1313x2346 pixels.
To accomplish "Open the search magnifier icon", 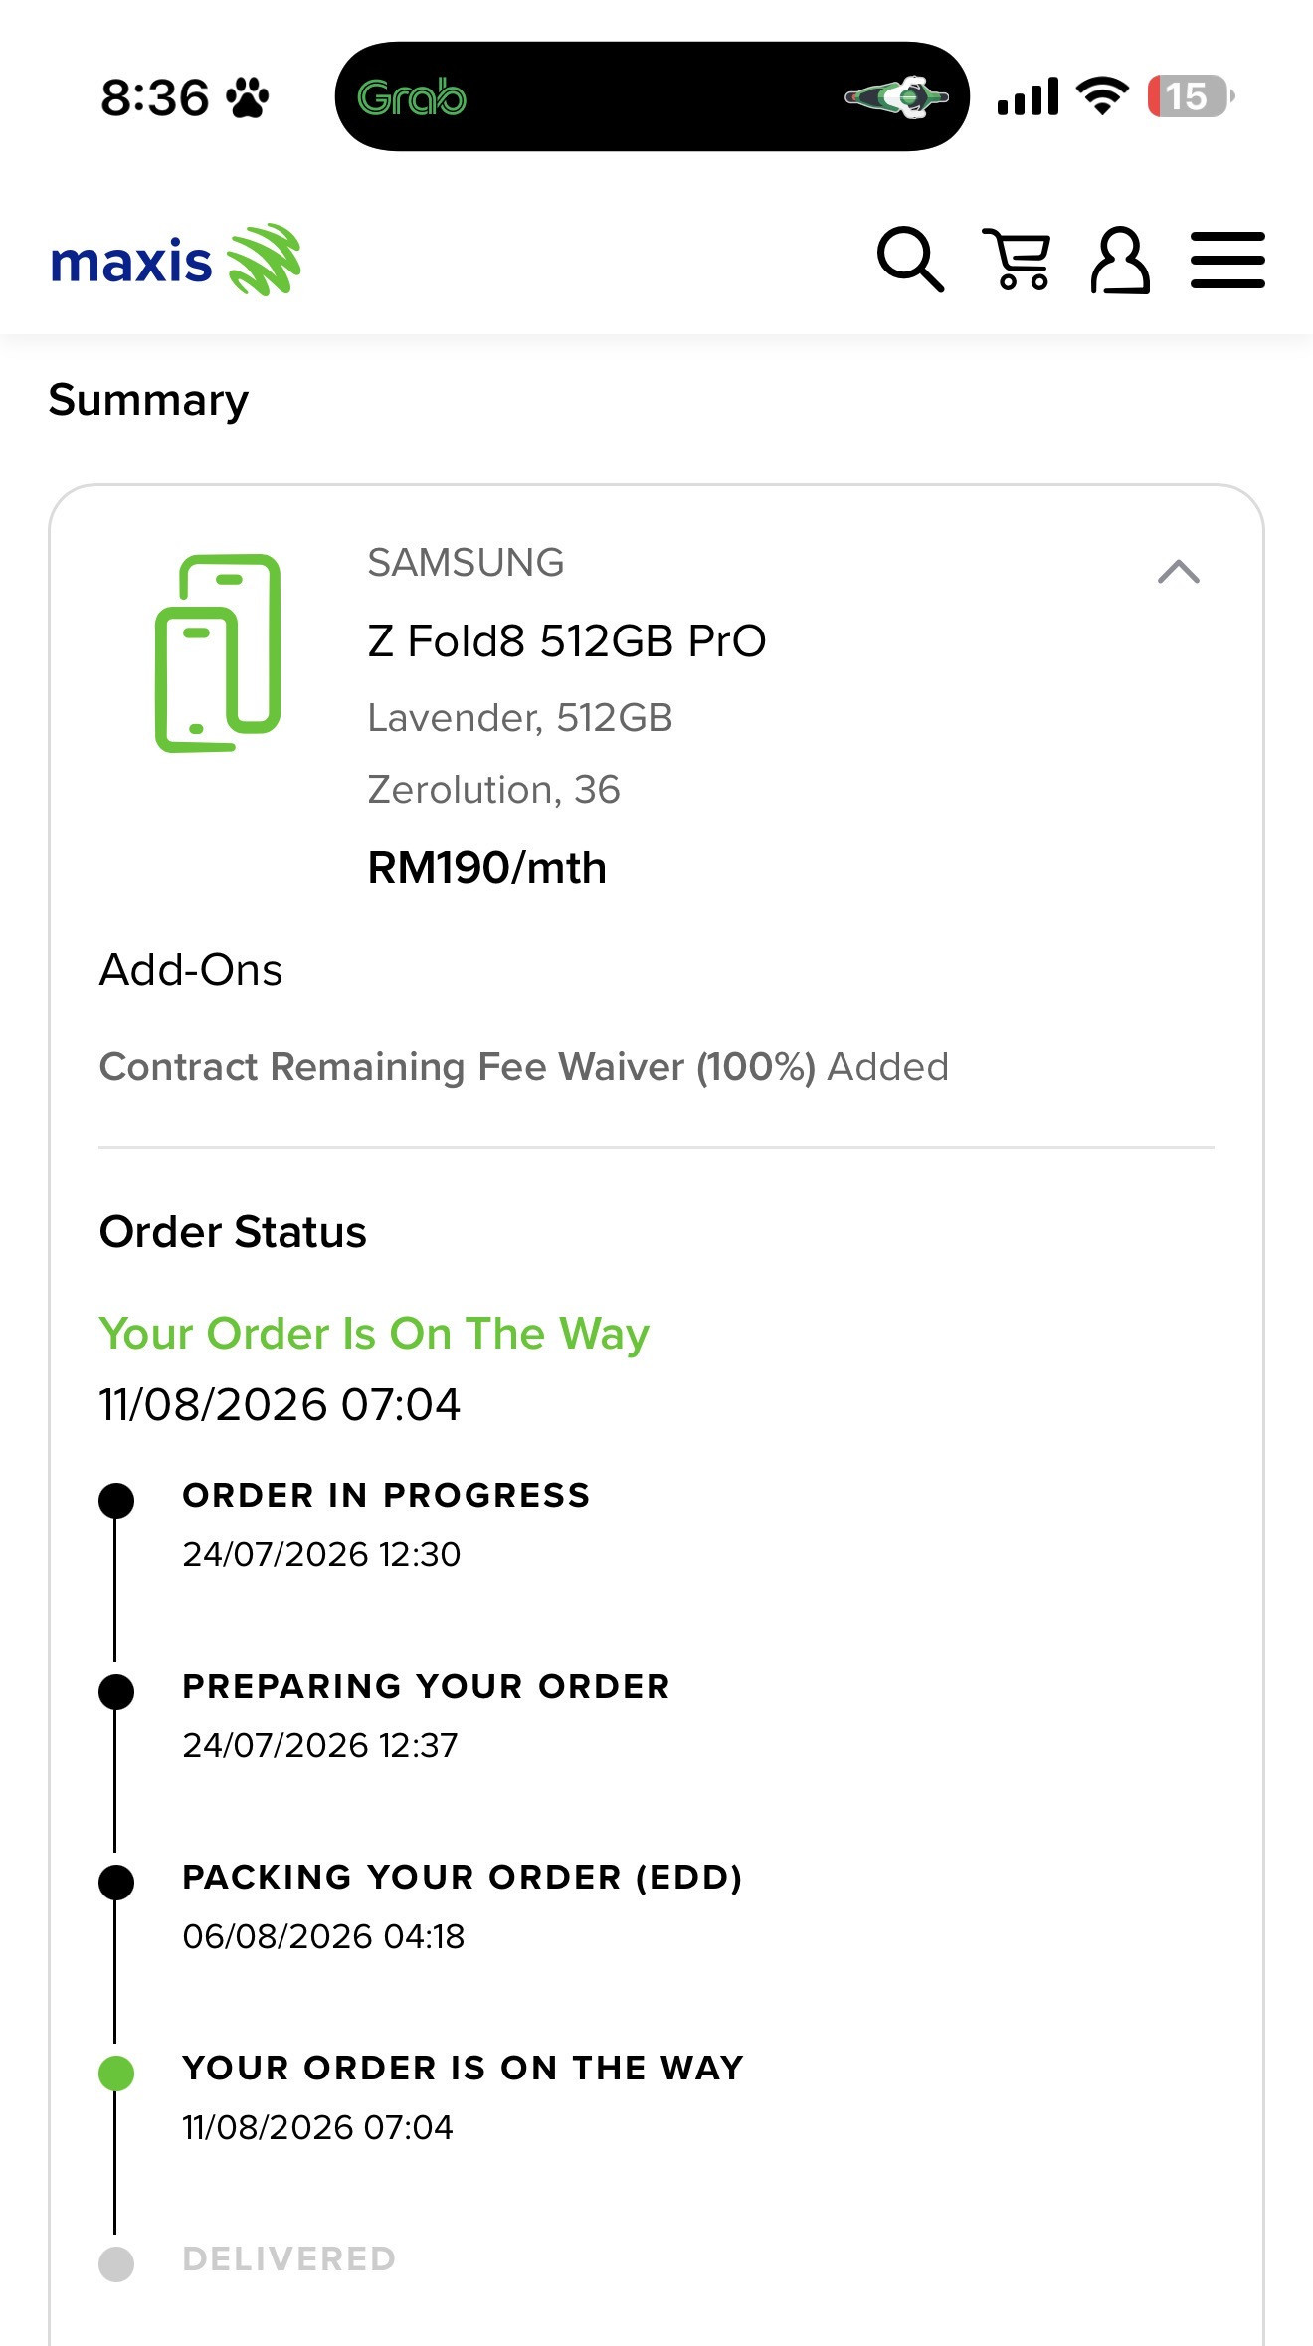I will (910, 260).
